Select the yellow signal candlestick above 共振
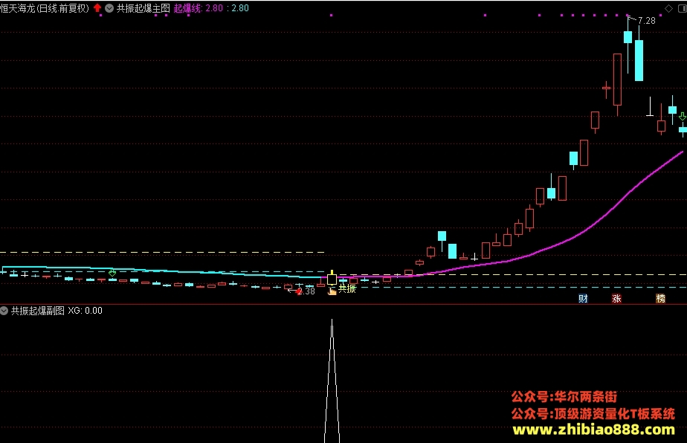This screenshot has height=443, width=687. [332, 278]
